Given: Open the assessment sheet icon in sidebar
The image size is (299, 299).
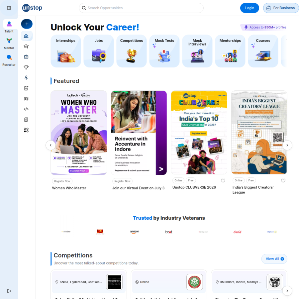Looking at the screenshot, I should pos(26,120).
